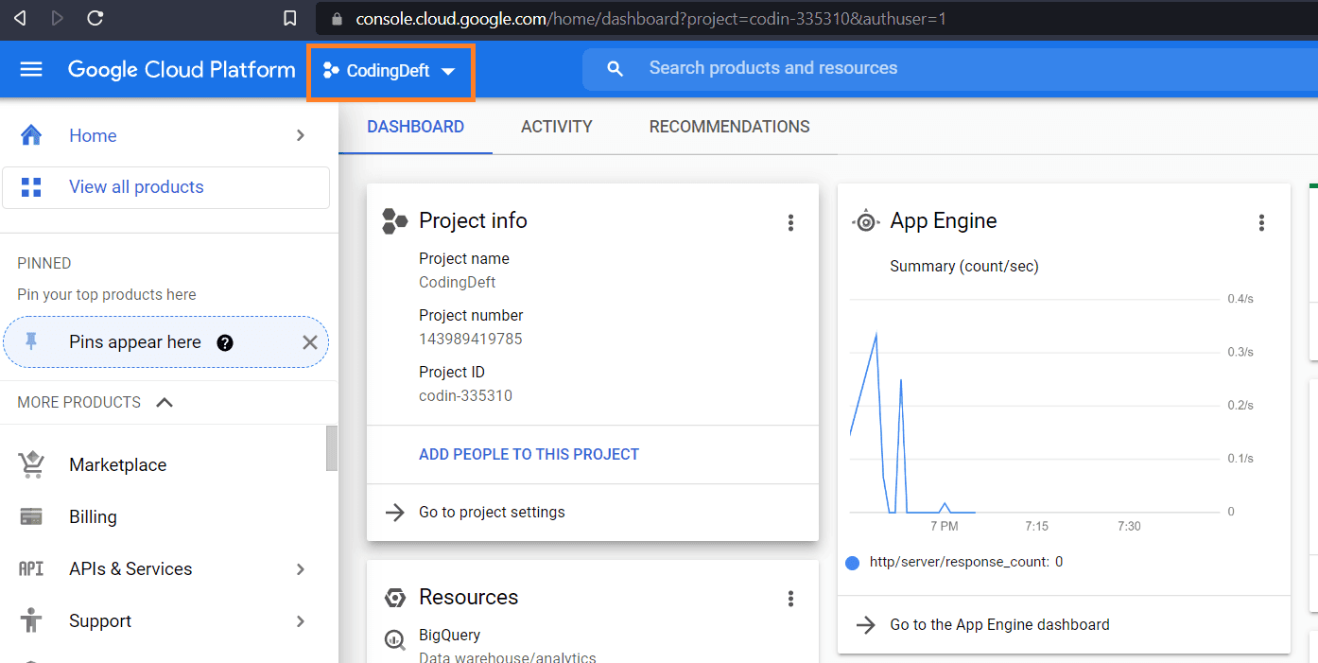The height and width of the screenshot is (663, 1318).
Task: Reload the page with refresh icon
Action: pyautogui.click(x=95, y=18)
